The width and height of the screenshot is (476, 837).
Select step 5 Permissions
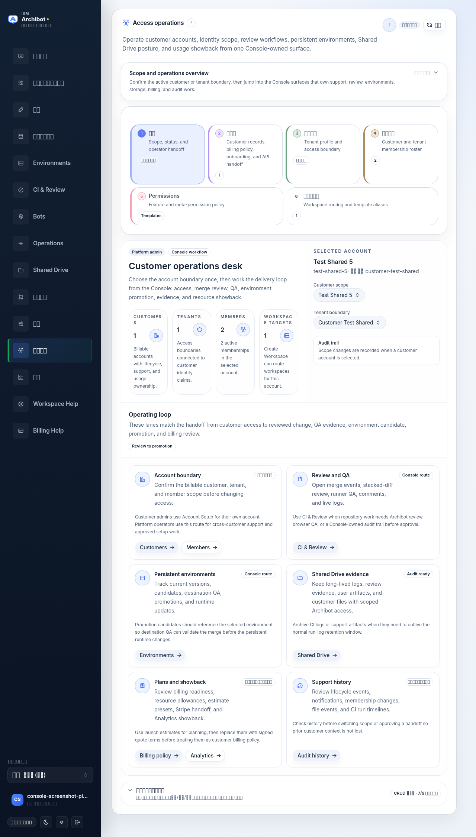coord(207,206)
